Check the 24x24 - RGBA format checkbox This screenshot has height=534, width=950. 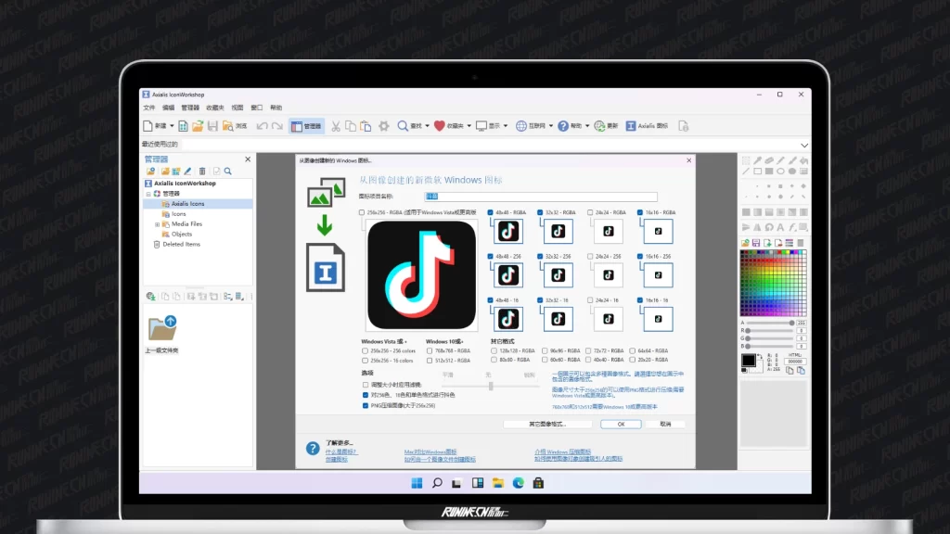(590, 212)
